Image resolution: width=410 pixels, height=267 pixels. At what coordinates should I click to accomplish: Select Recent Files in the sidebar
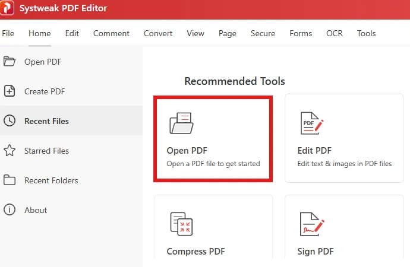[x=71, y=121]
